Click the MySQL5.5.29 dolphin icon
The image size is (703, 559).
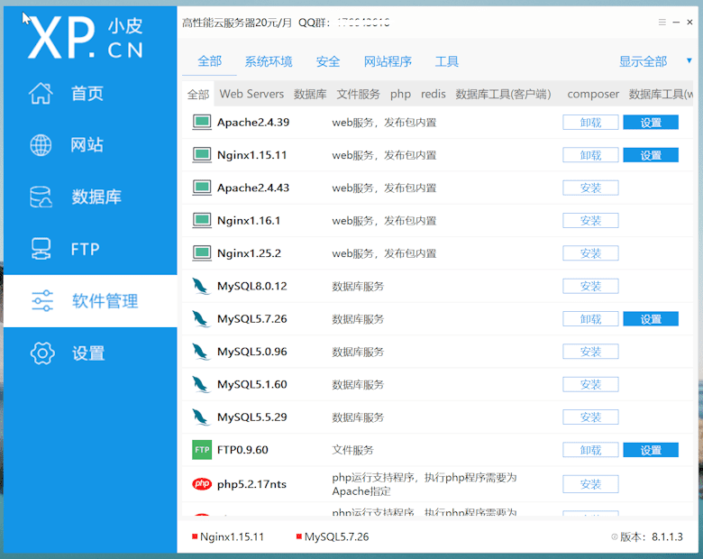coord(201,417)
